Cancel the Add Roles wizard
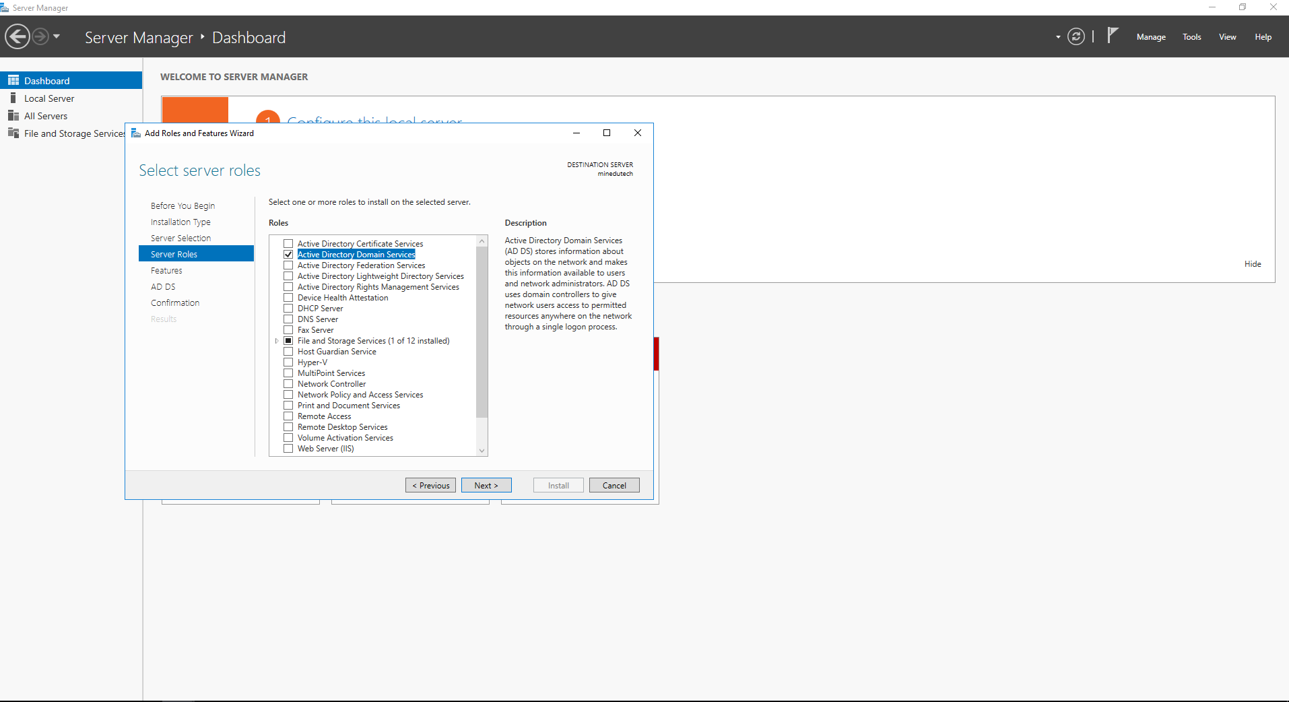The width and height of the screenshot is (1289, 702). (614, 485)
